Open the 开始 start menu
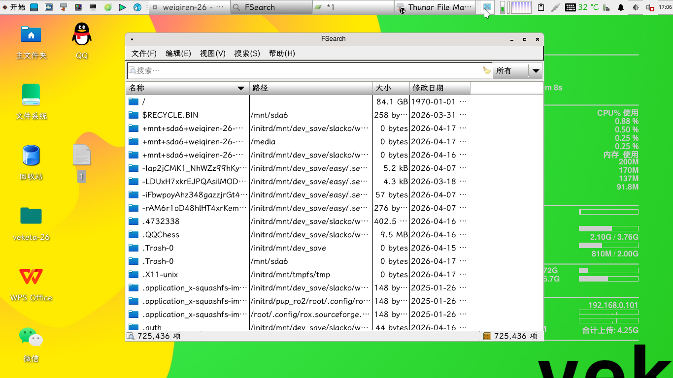The image size is (673, 378). (14, 7)
